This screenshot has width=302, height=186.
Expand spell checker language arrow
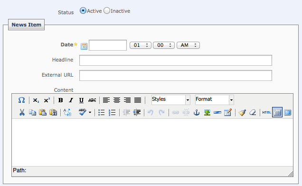tap(90, 112)
